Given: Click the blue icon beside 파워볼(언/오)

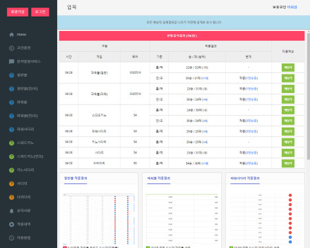Looking at the screenshot, I should (x=12, y=116).
